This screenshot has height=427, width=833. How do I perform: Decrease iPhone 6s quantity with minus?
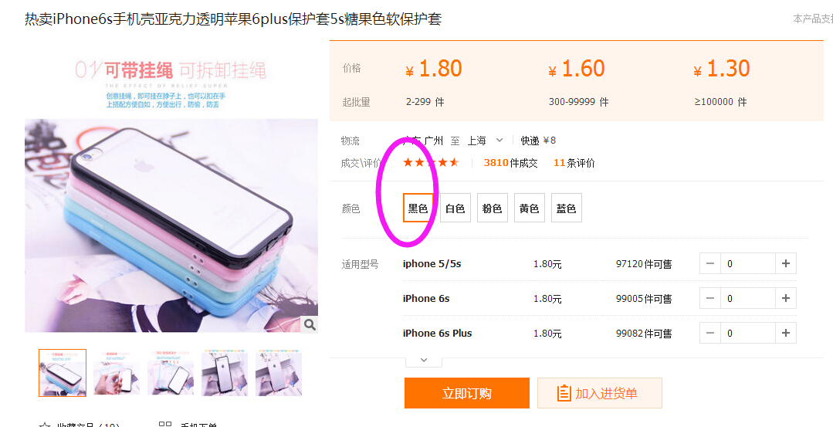pos(710,299)
